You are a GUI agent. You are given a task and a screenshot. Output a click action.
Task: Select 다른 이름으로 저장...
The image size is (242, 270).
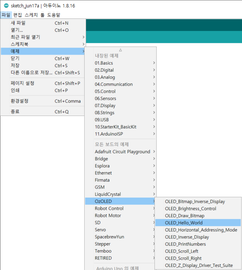42,72
